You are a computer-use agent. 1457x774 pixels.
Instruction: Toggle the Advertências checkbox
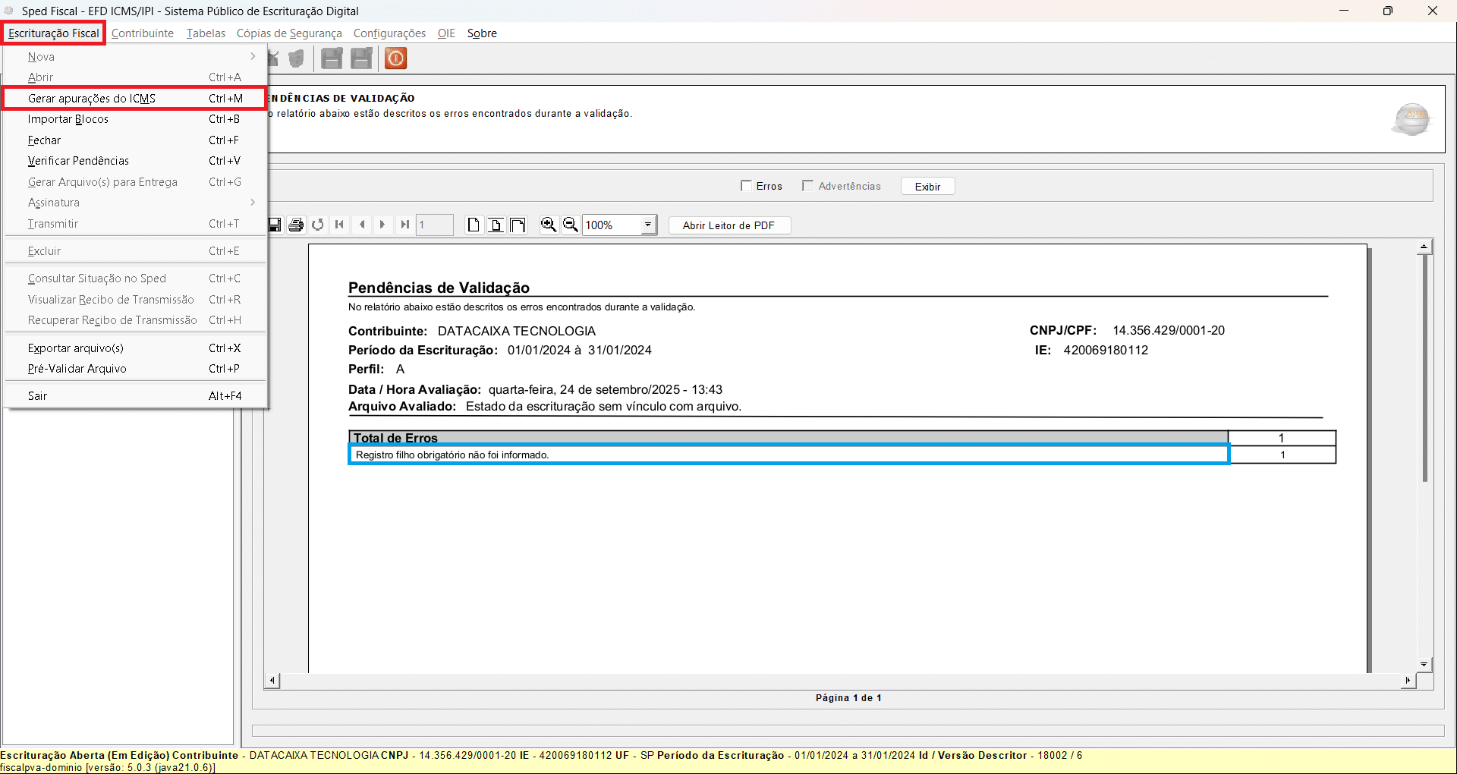click(807, 186)
